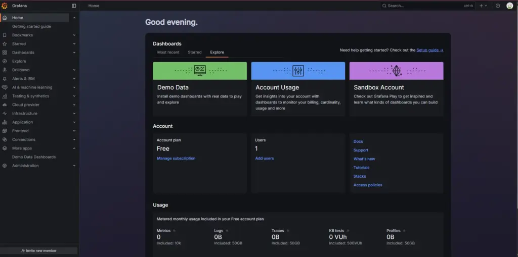Click the Dashboards grid icon in sidebar
518x257 pixels.
click(x=5, y=53)
